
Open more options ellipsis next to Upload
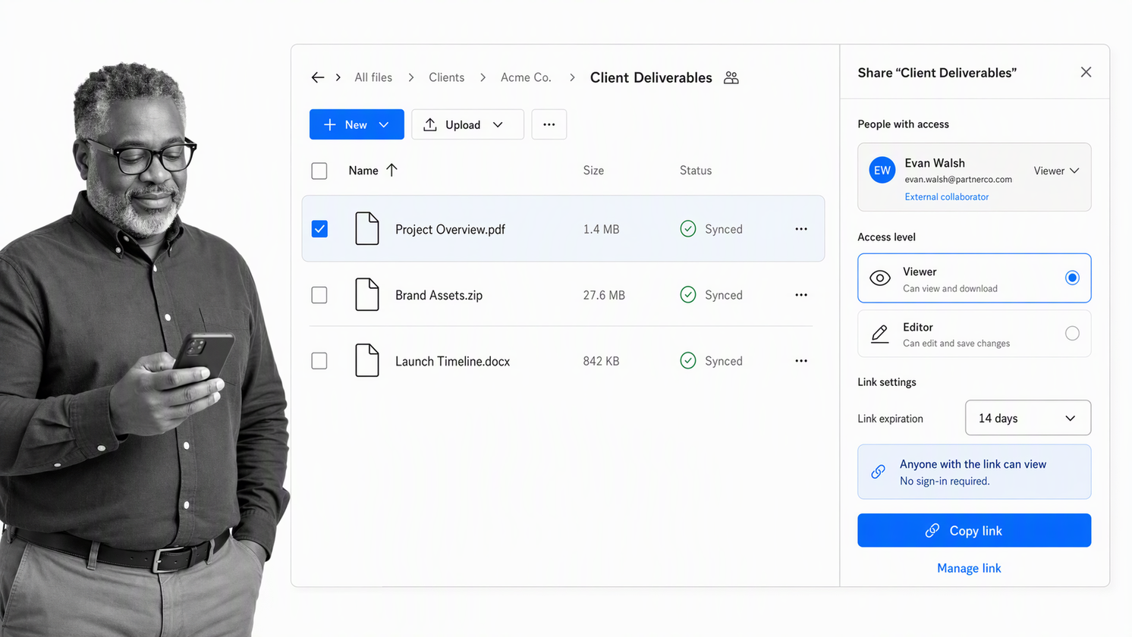(x=549, y=124)
